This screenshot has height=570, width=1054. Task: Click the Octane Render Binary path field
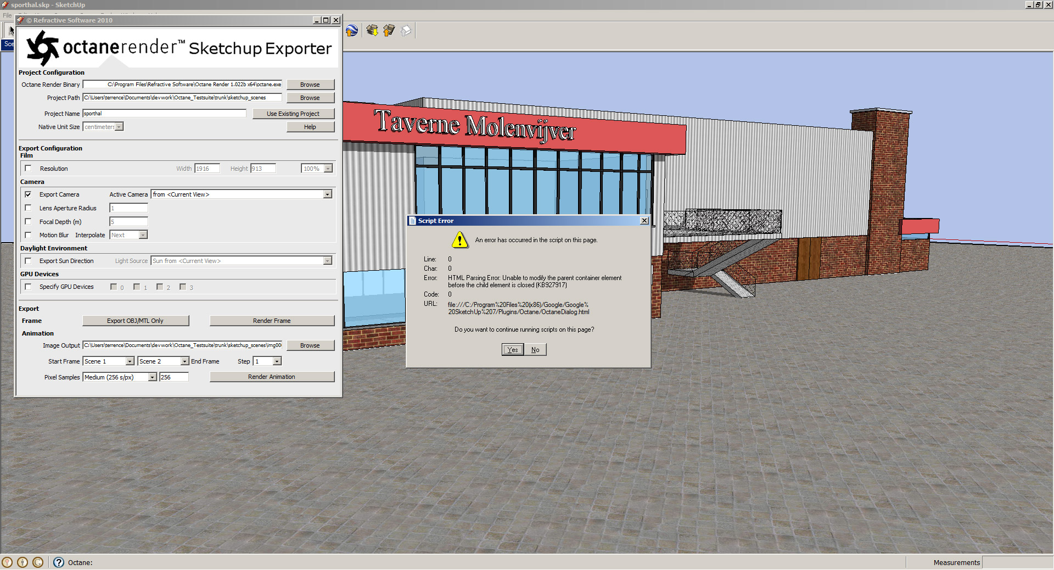click(x=182, y=85)
